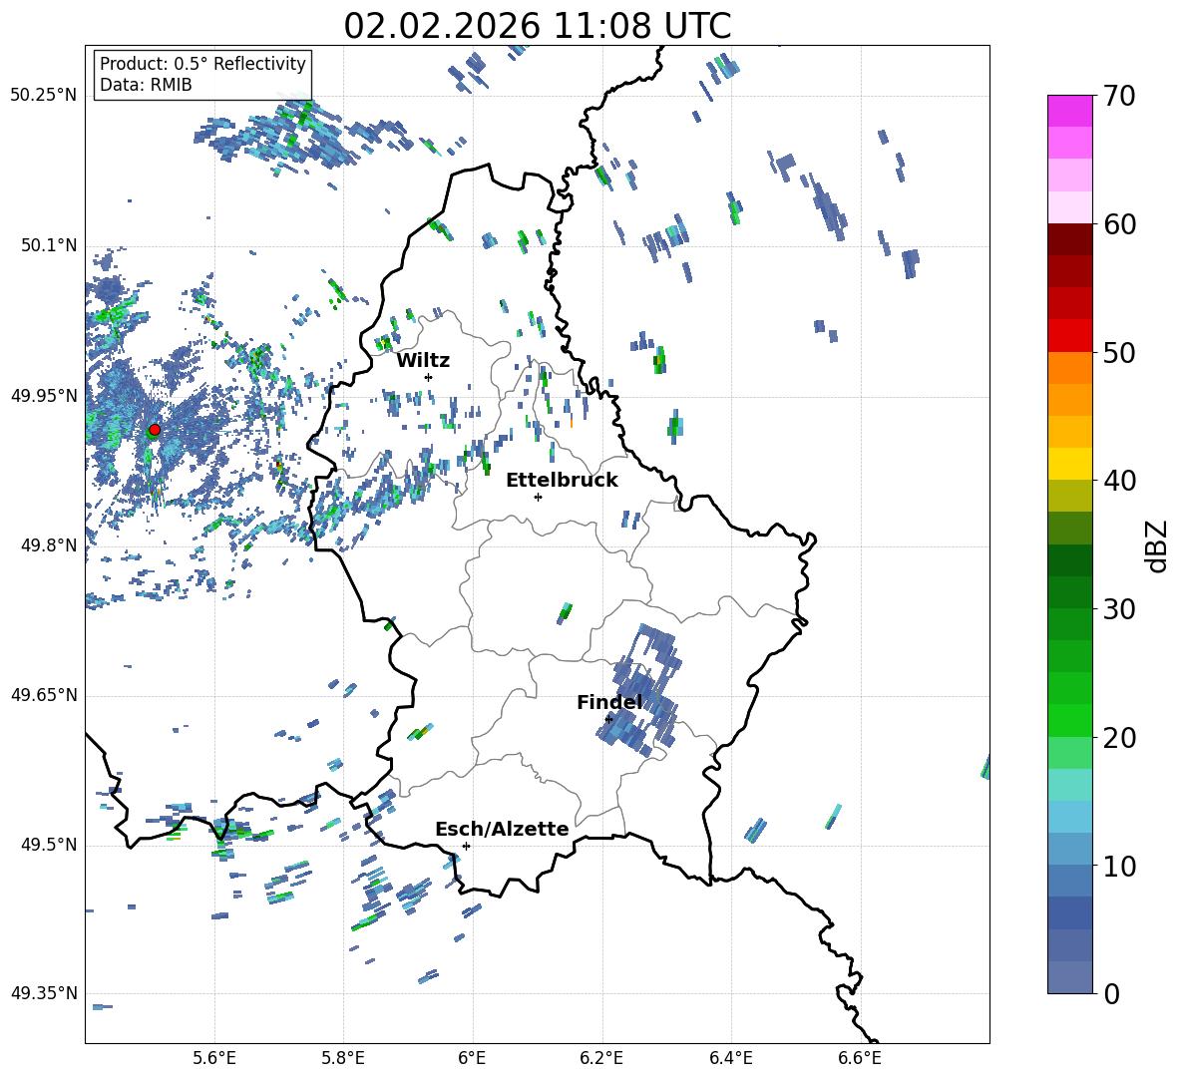Click the 6.6°E longitude label
Image resolution: width=1181 pixels, height=1078 pixels.
pyautogui.click(x=860, y=1058)
